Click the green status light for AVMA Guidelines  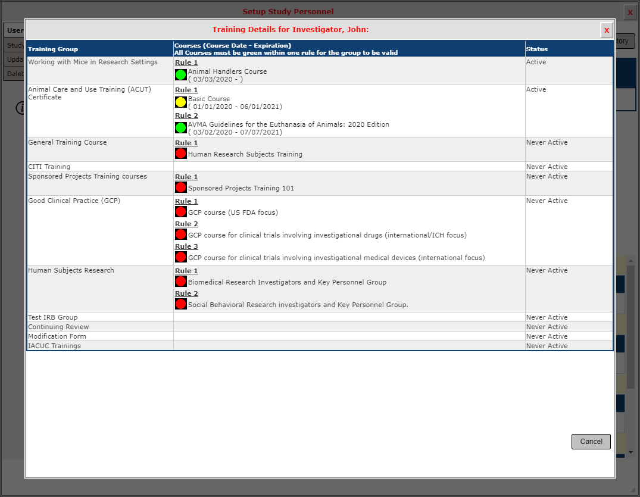[x=181, y=128]
